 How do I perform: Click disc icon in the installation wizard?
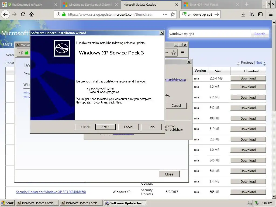click(x=62, y=49)
